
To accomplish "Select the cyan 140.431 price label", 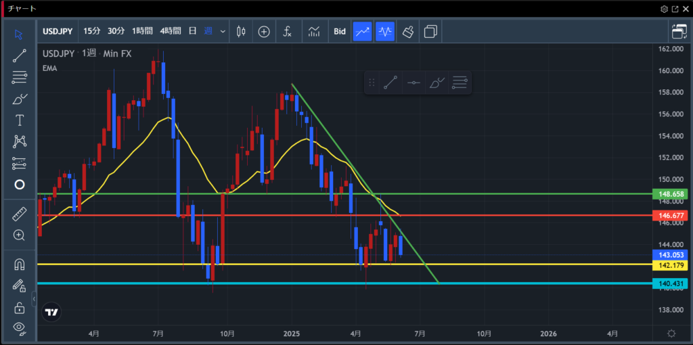I will tap(671, 283).
